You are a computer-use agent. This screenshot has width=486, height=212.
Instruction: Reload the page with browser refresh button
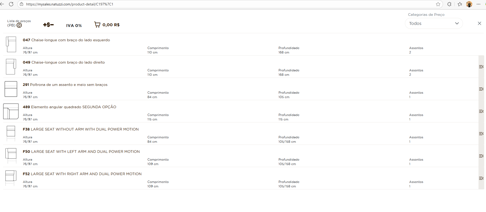pyautogui.click(x=11, y=4)
